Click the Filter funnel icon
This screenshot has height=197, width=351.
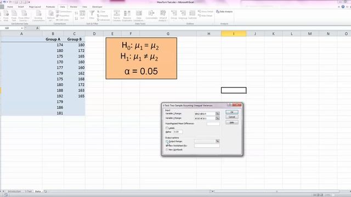coord(92,15)
